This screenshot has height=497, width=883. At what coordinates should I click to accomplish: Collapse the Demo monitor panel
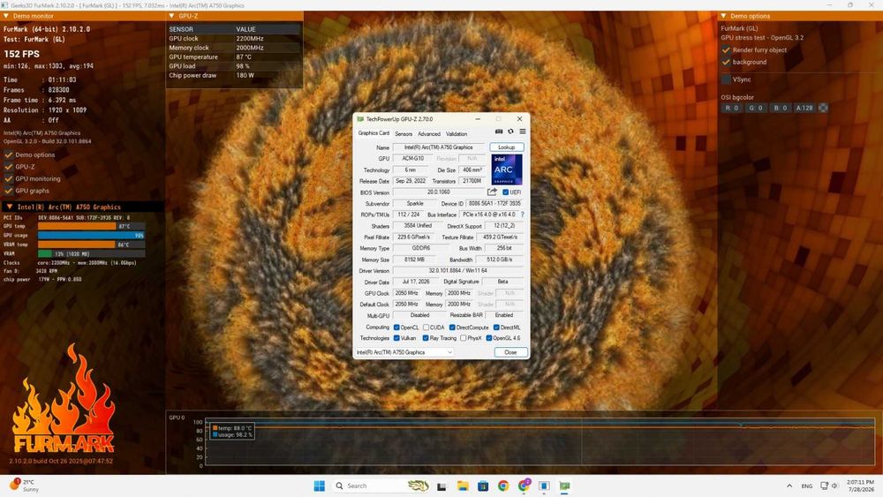(6, 16)
